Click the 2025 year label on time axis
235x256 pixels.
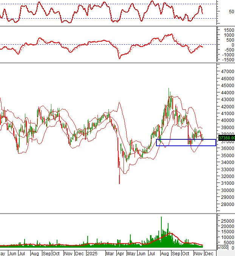tap(92, 253)
